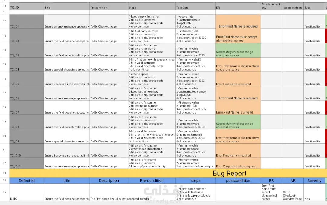Image resolution: width=327 pixels, height=205 pixels.
Task: Select cell TC_ID2
Action: (27, 36)
